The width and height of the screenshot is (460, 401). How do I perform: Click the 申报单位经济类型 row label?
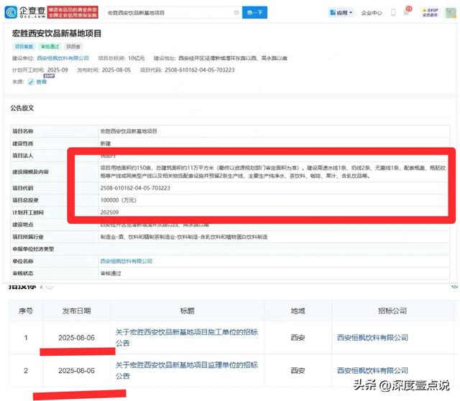click(x=33, y=249)
